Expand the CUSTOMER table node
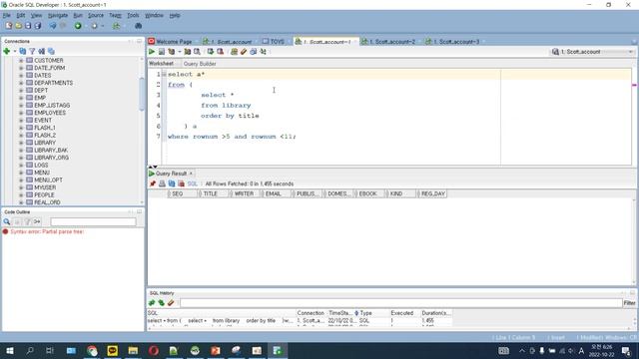The height and width of the screenshot is (359, 639). (x=21, y=61)
